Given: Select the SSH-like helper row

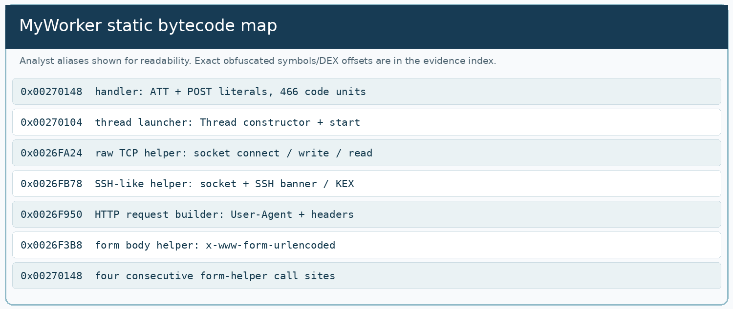Looking at the screenshot, I should coord(366,184).
